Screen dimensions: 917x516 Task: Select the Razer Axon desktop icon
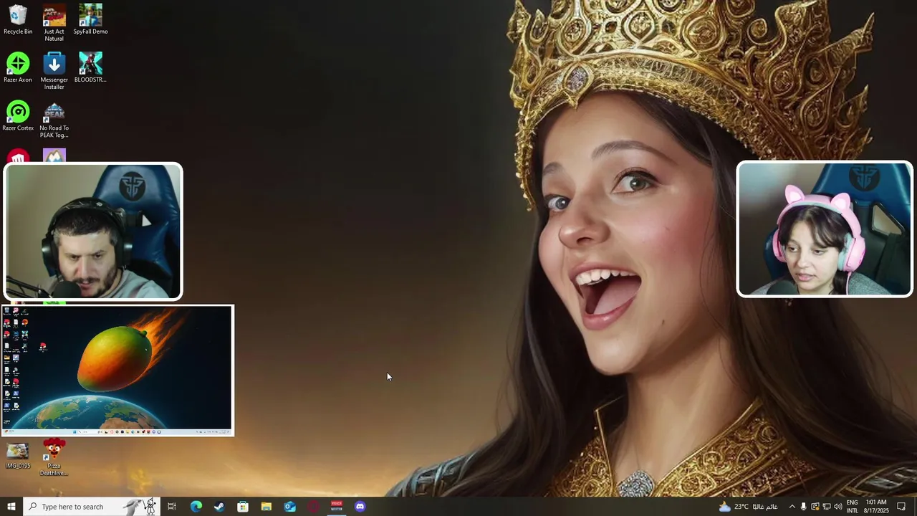tap(18, 68)
